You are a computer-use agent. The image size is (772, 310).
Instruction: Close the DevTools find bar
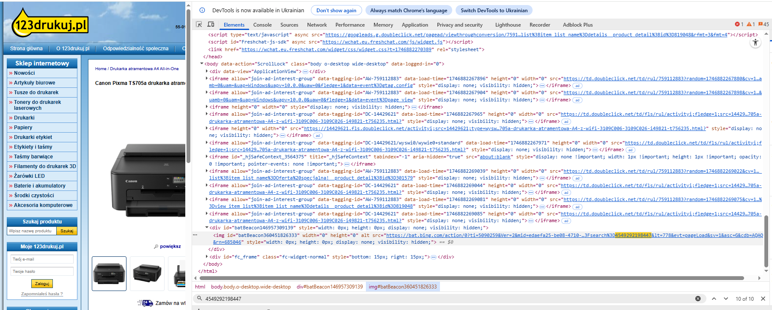763,299
